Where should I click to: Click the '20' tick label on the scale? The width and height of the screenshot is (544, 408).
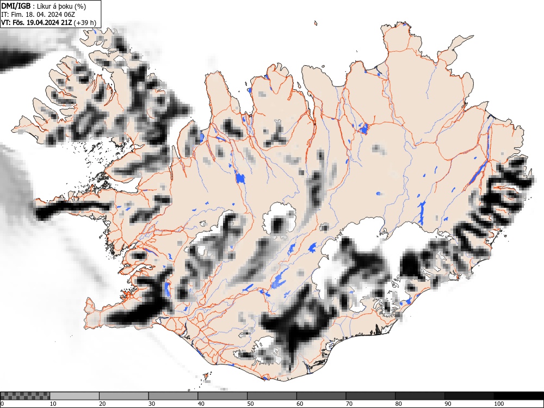tap(102, 404)
